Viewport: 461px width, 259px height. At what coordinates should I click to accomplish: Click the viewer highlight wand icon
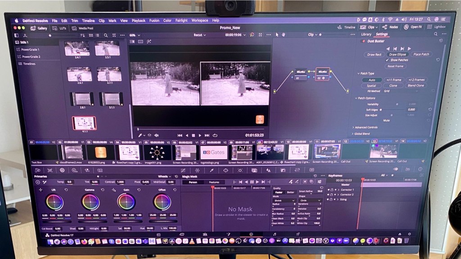(x=149, y=42)
